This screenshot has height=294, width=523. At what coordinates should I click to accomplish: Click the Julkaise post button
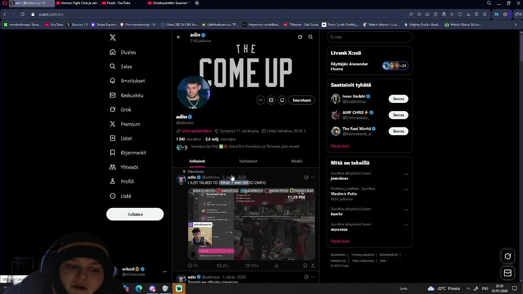[135, 214]
